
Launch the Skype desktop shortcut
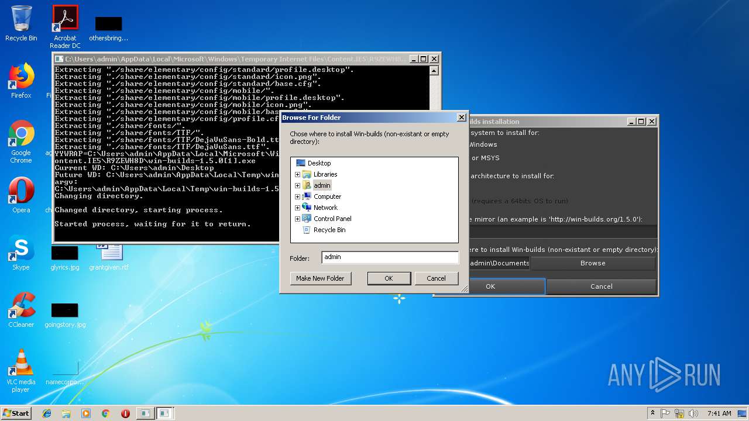tap(21, 253)
